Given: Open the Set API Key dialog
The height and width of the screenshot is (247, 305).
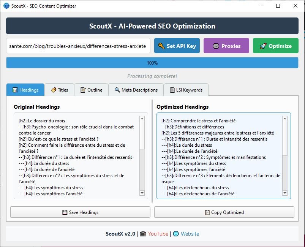Looking at the screenshot, I should (x=177, y=46).
